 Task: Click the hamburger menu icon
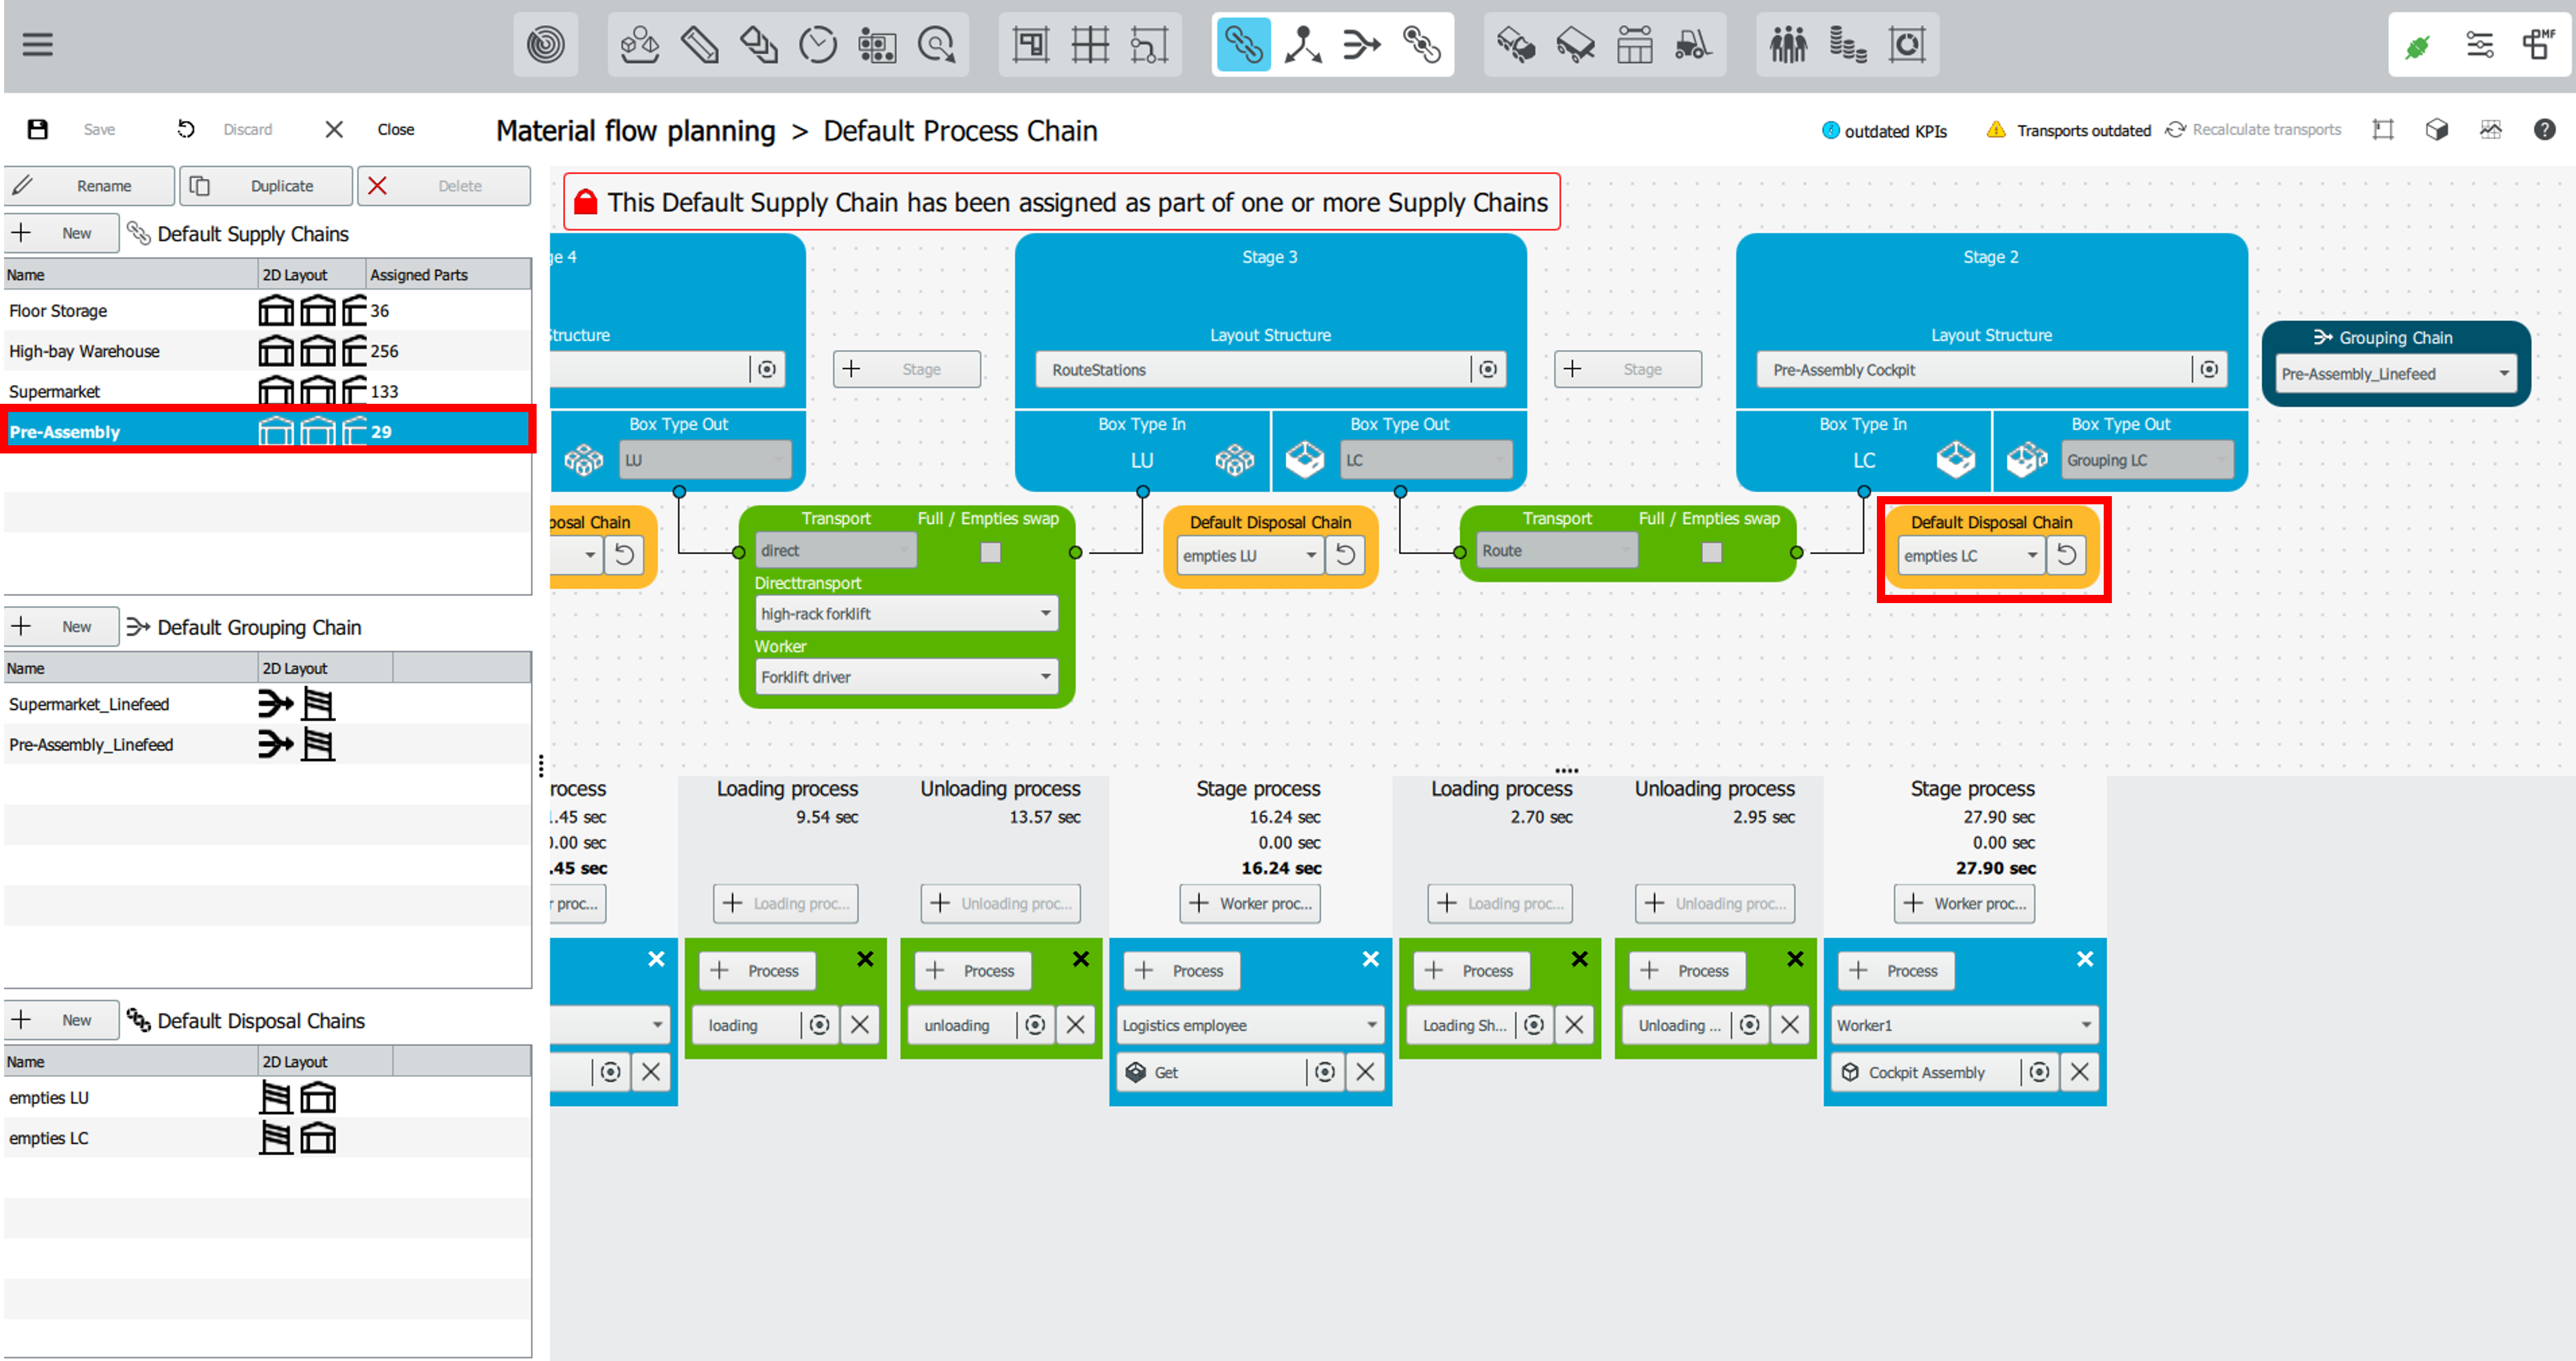(37, 44)
